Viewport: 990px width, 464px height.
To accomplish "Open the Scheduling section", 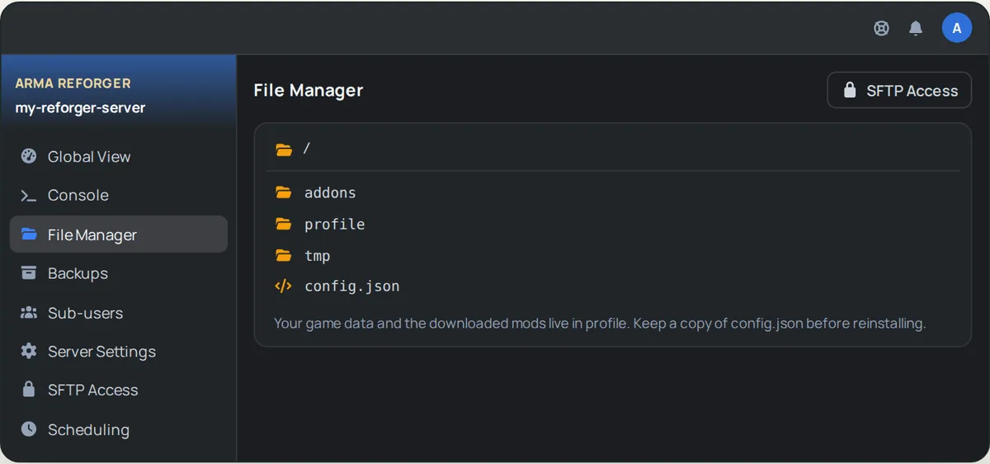I will 119,429.
